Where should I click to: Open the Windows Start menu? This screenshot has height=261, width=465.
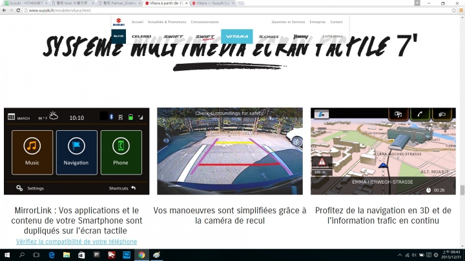(x=7, y=255)
